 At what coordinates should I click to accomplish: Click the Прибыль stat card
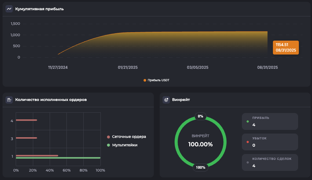270,121
